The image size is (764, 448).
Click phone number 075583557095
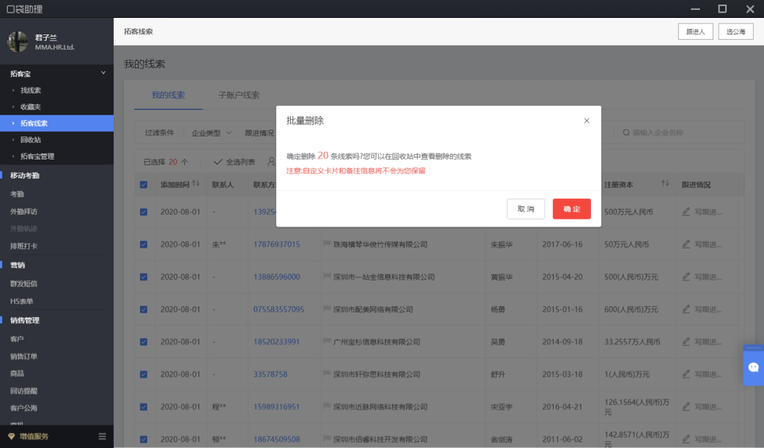pyautogui.click(x=279, y=310)
